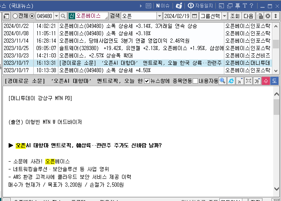The image size is (281, 201).
Task: Click the fit-to-window icon in article toolbar
Action: click(x=249, y=81)
